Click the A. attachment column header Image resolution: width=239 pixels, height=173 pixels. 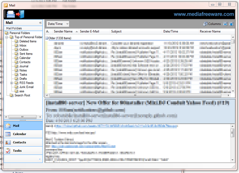(x=49, y=32)
